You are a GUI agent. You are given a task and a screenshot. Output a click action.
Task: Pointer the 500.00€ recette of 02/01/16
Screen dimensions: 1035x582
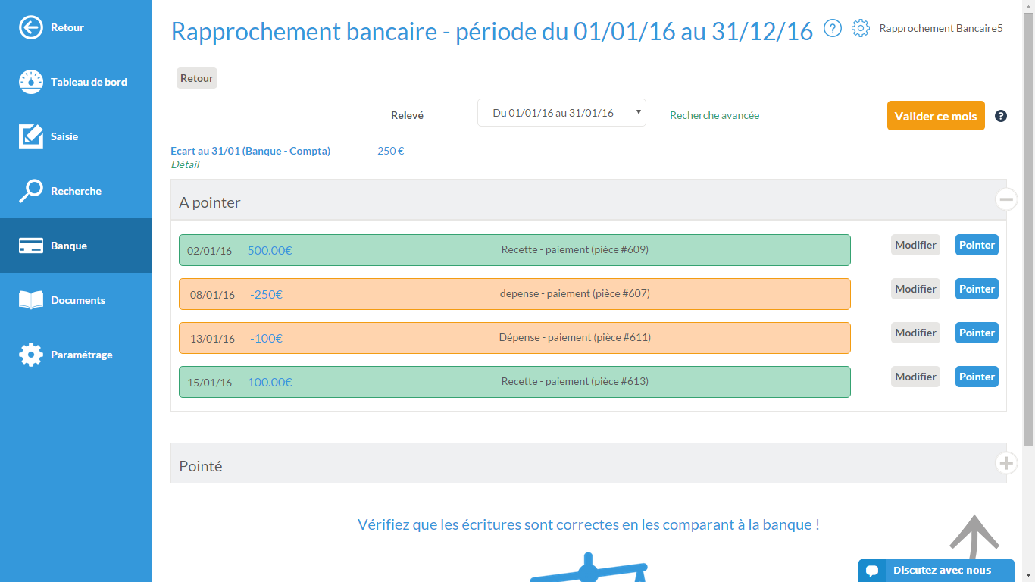(x=977, y=245)
